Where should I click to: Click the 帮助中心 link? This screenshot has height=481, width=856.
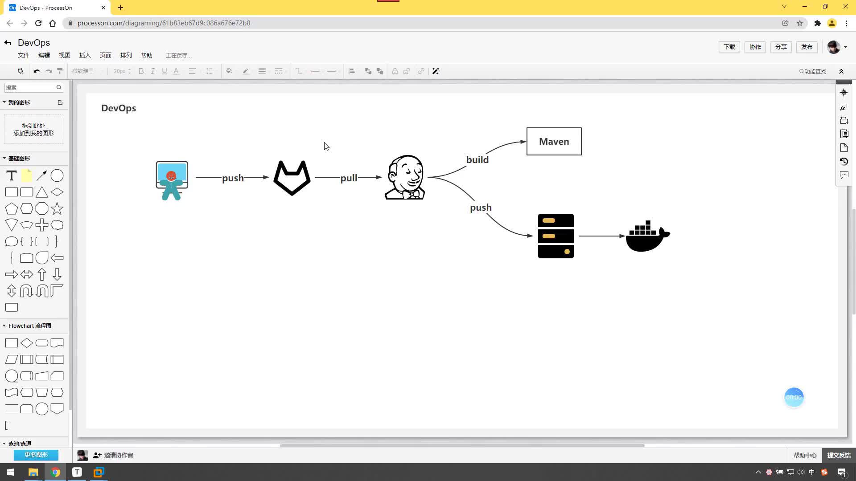pyautogui.click(x=805, y=455)
